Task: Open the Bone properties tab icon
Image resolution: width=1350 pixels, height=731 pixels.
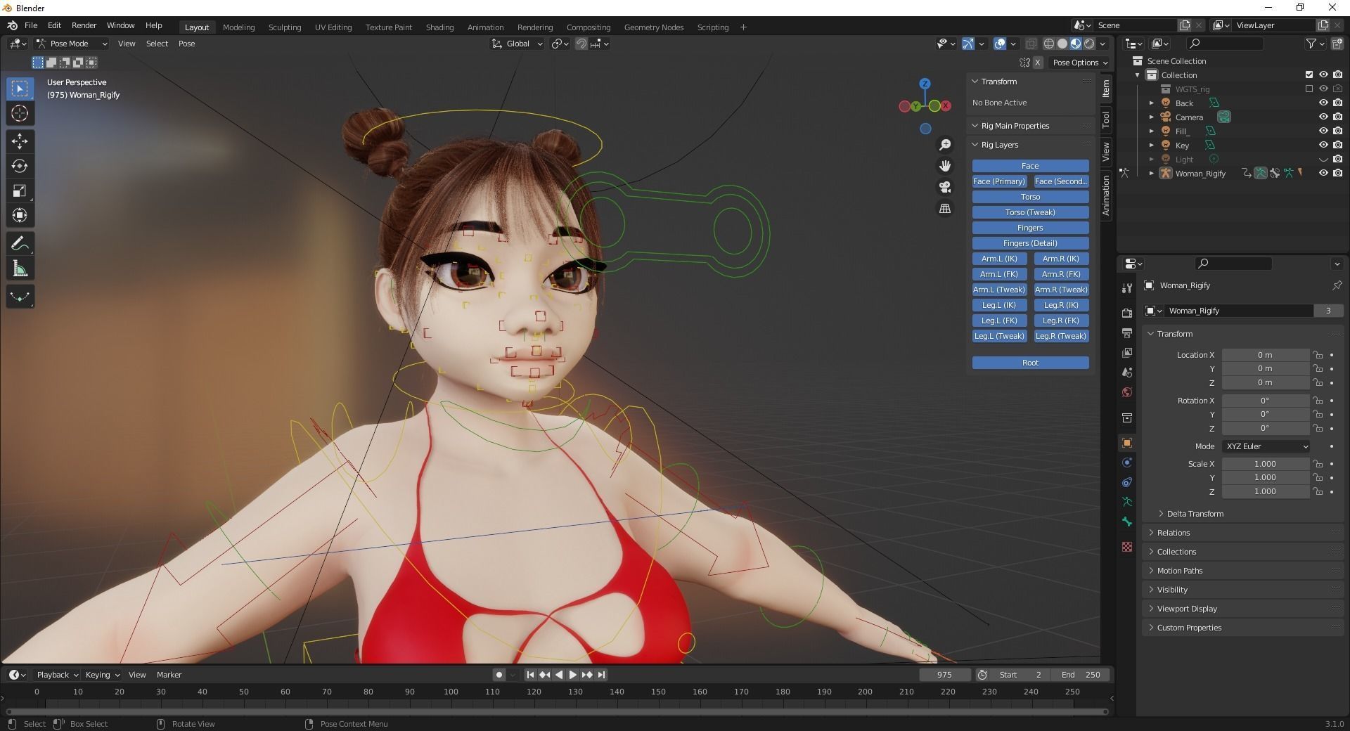Action: pos(1127,522)
